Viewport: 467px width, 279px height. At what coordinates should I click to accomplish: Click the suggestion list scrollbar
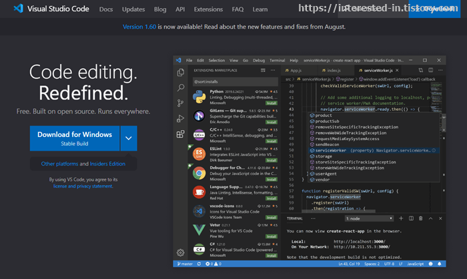(x=444, y=123)
